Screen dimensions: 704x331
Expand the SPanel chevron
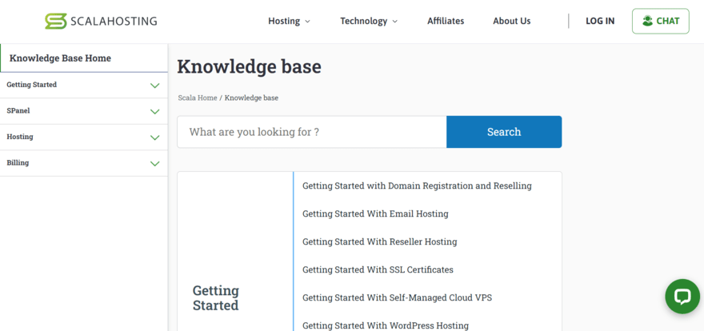tap(155, 112)
